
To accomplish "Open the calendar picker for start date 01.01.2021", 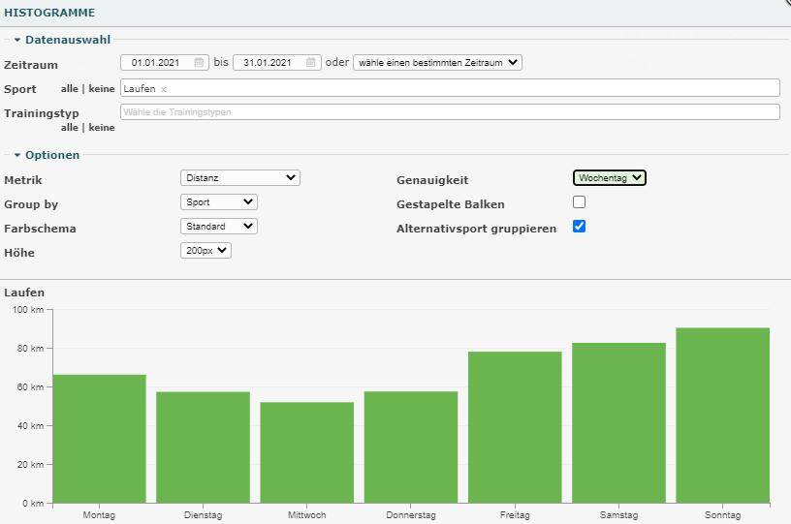I will [x=200, y=63].
